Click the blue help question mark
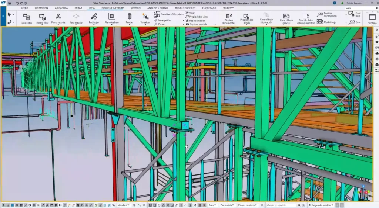 click(x=335, y=3)
